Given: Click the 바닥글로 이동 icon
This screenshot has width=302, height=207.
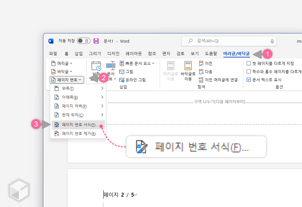Looking at the screenshot, I should [x=188, y=71].
